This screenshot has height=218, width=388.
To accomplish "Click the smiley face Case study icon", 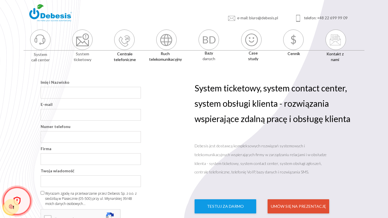I will pos(251,40).
